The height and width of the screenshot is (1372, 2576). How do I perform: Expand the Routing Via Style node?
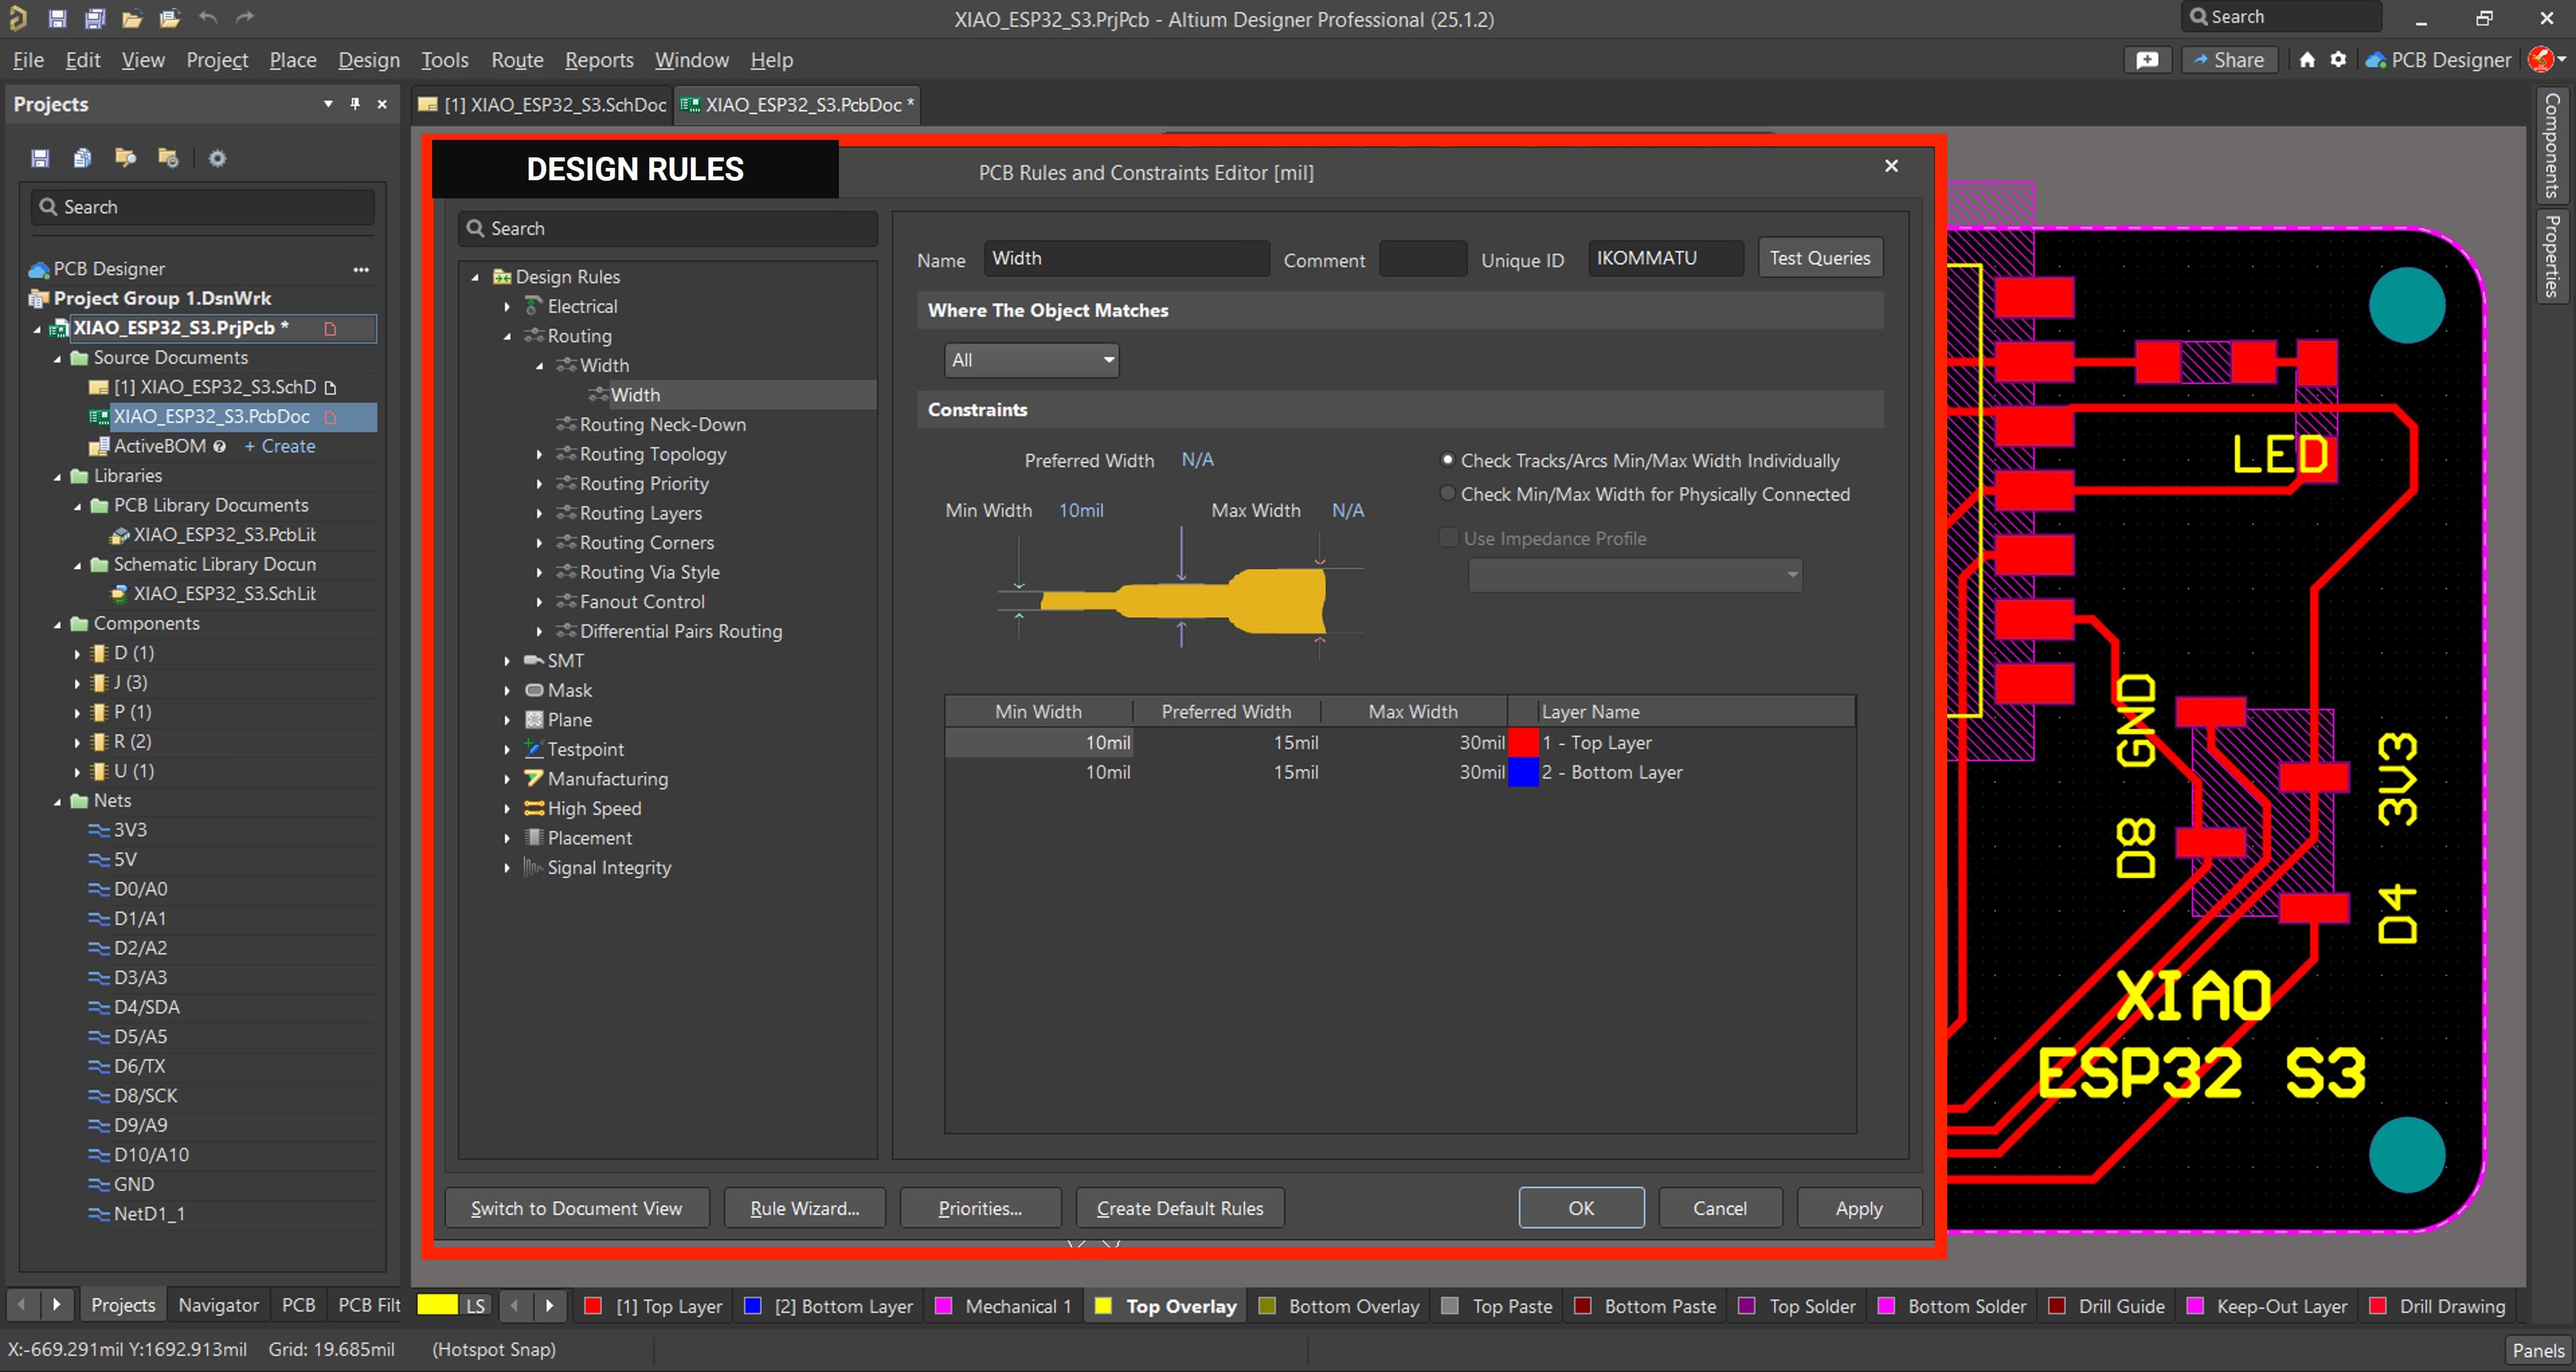[x=539, y=573]
